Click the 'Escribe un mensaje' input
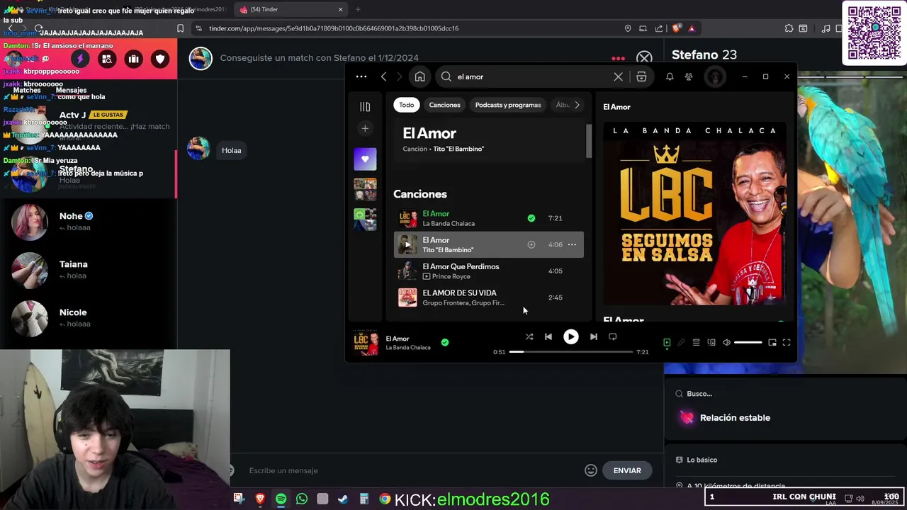This screenshot has width=907, height=510. (411, 470)
